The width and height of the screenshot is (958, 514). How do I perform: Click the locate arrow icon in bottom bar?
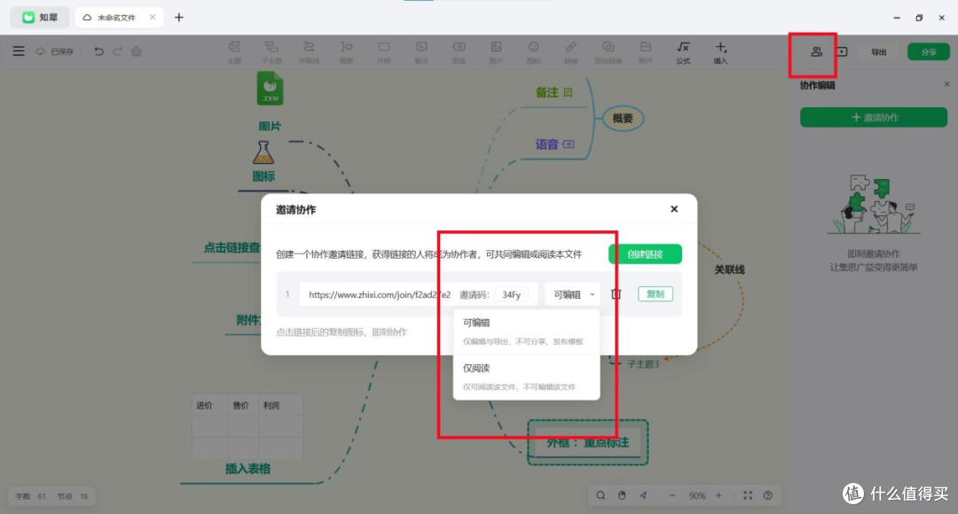(x=643, y=495)
